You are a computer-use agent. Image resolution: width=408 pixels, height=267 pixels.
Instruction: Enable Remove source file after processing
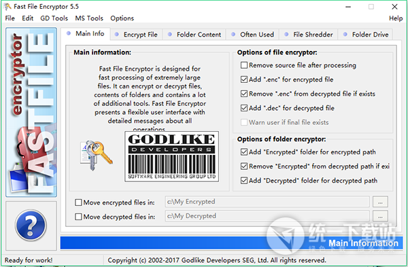244,65
